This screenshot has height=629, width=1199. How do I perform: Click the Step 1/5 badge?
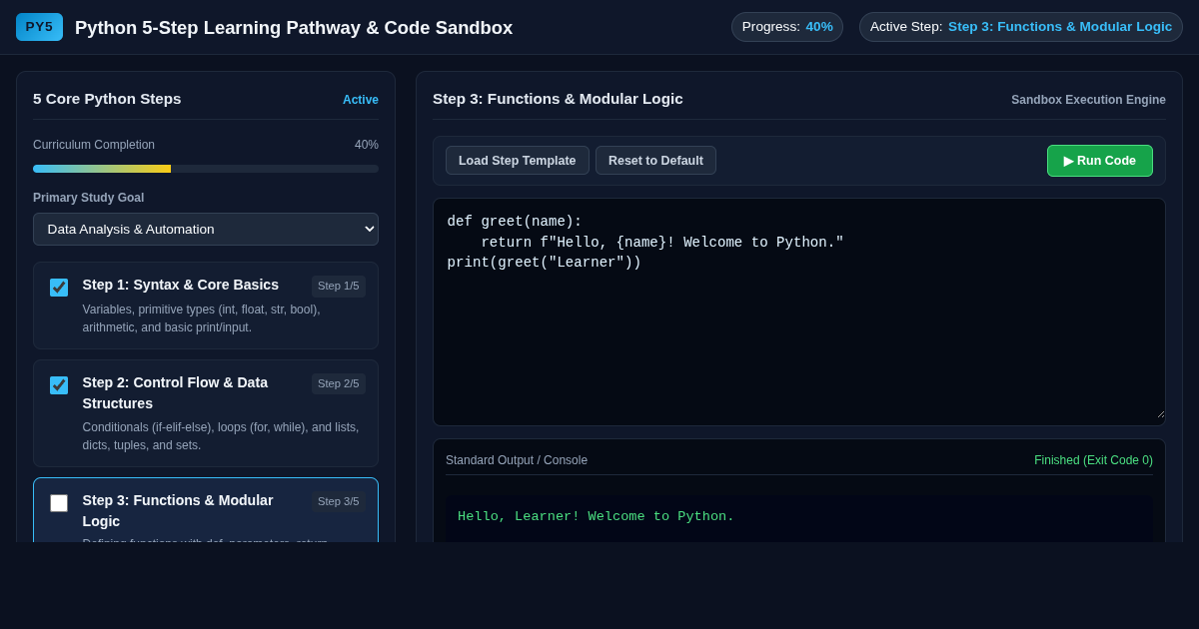tap(339, 287)
